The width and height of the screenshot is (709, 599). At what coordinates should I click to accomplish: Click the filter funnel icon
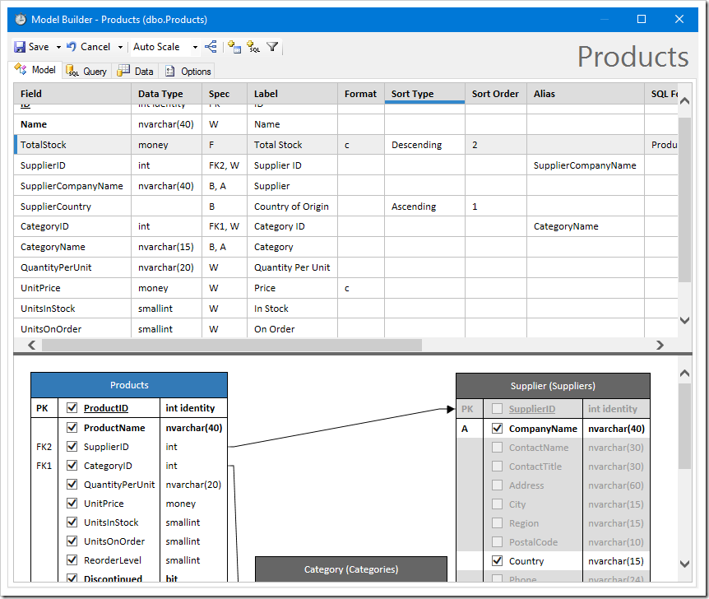pyautogui.click(x=272, y=47)
